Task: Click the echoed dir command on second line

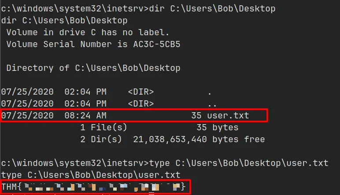Action: [65, 20]
